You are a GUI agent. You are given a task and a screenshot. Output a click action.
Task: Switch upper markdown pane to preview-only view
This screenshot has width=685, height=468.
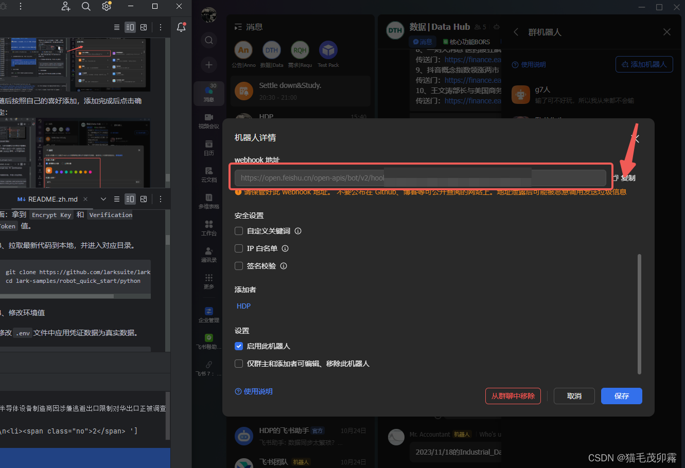tap(144, 27)
